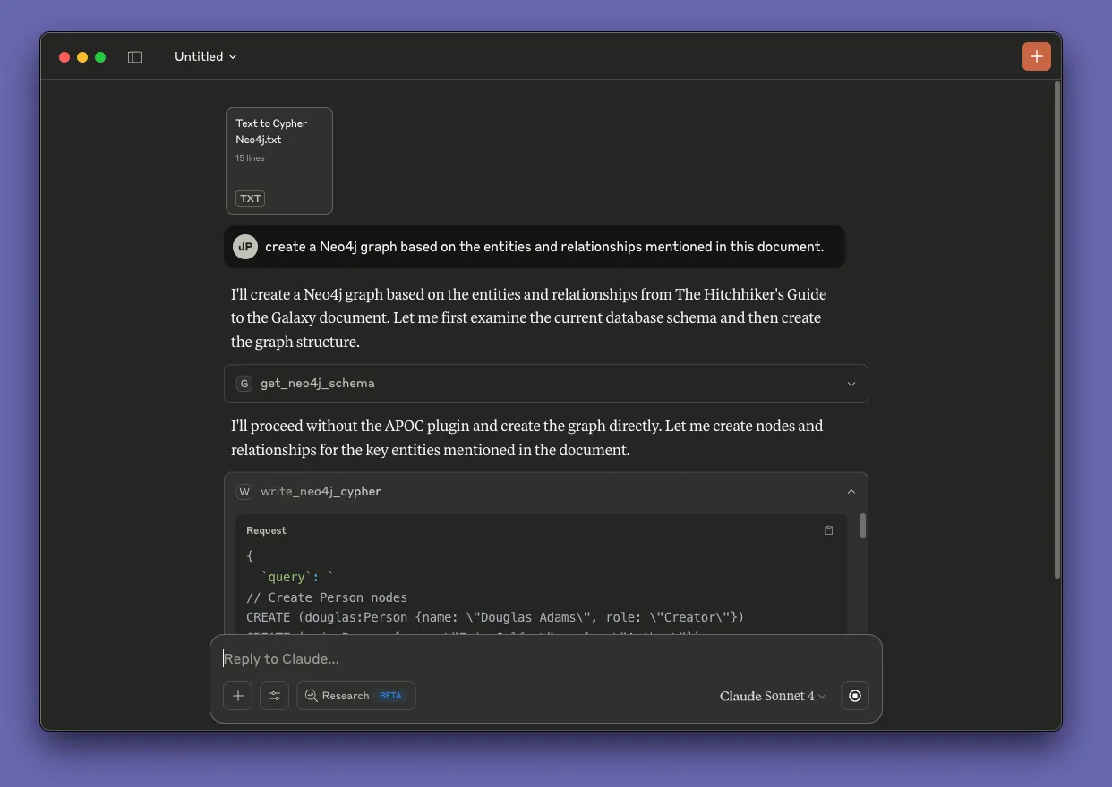
Task: Open the Untitled chat title dropdown
Action: click(206, 56)
